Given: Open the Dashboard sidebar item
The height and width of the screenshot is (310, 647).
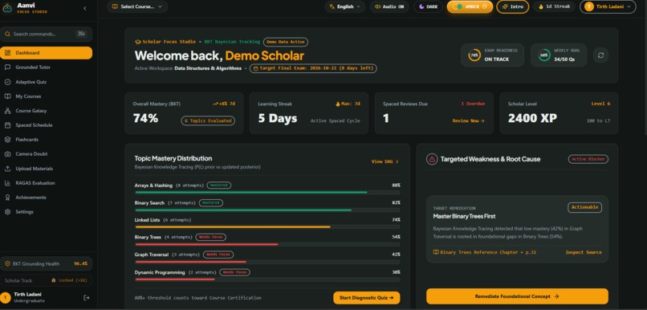Looking at the screenshot, I should coord(47,53).
